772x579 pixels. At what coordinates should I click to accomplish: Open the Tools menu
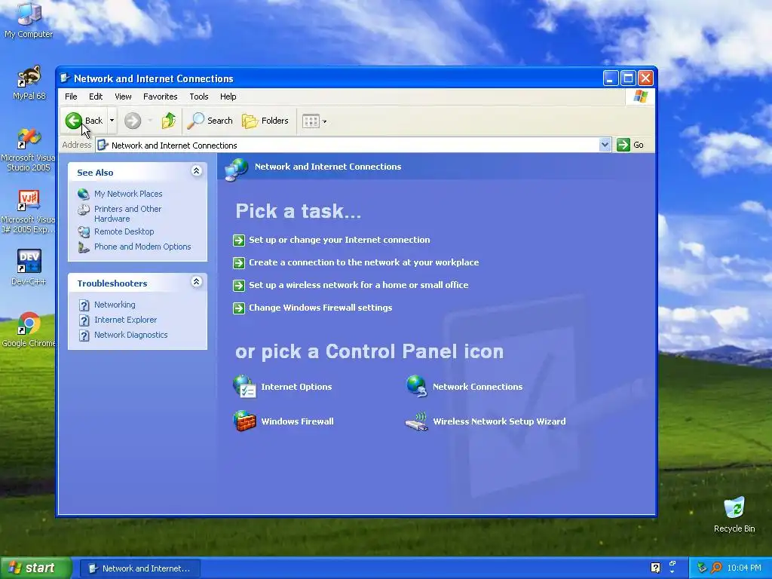199,96
